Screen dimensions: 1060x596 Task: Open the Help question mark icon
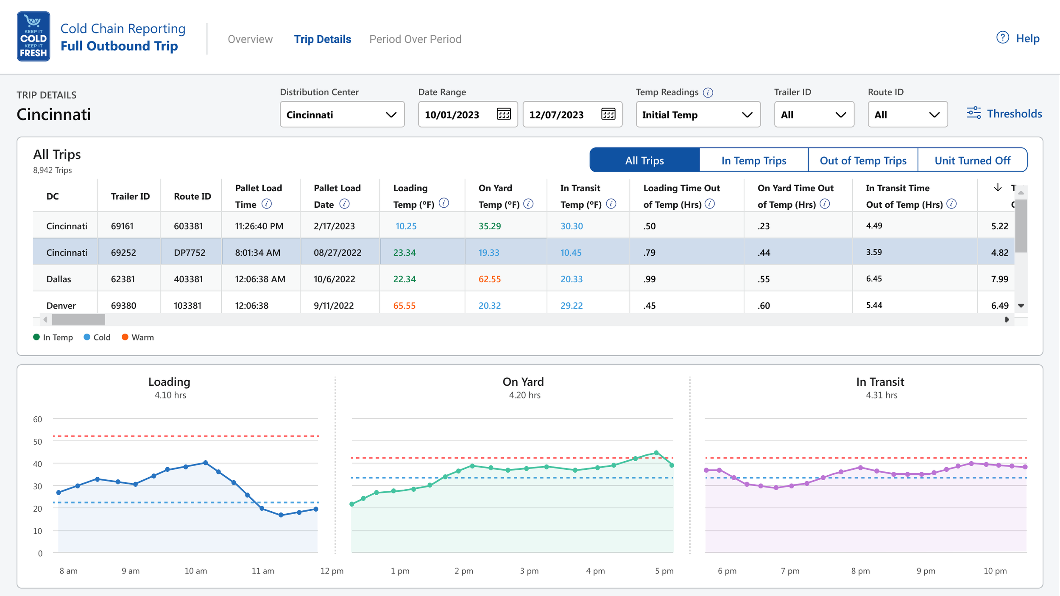click(1002, 38)
